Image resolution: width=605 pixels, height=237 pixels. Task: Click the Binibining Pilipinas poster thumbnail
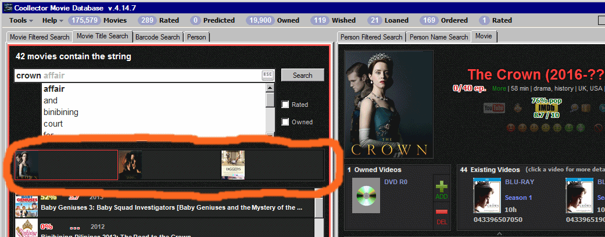tap(27, 229)
